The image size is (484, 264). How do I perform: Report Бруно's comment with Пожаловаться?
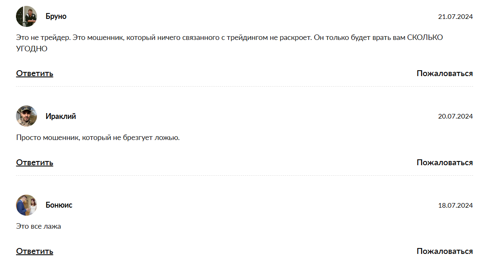tap(445, 74)
